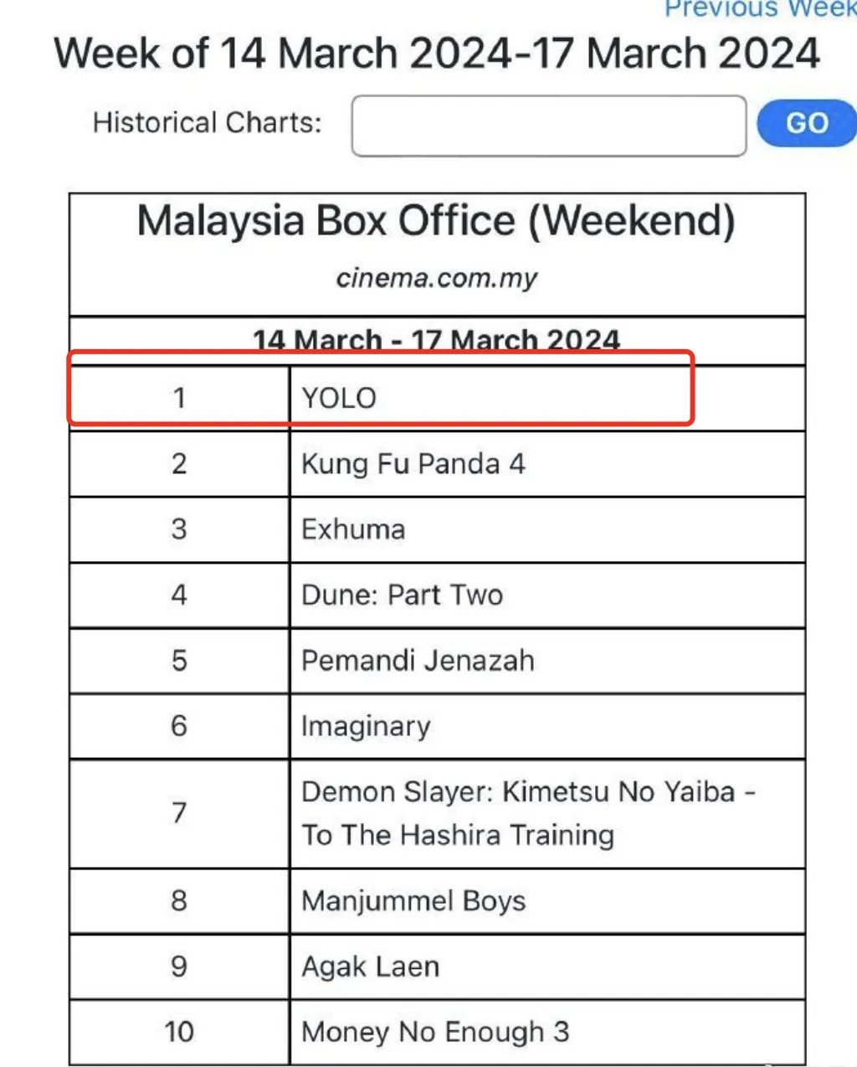This screenshot has width=857, height=1067.
Task: Select the Pemandi Jenazah entry
Action: point(418,661)
